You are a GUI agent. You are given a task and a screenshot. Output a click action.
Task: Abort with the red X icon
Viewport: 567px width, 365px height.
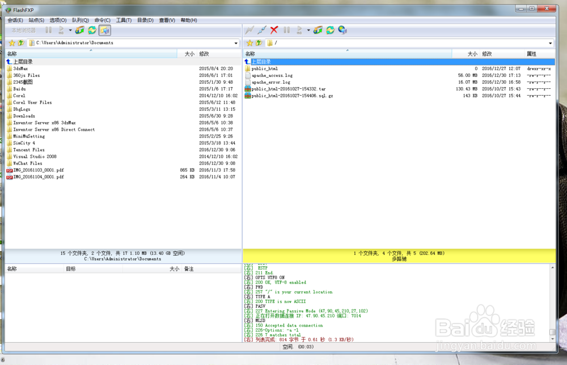pos(274,30)
